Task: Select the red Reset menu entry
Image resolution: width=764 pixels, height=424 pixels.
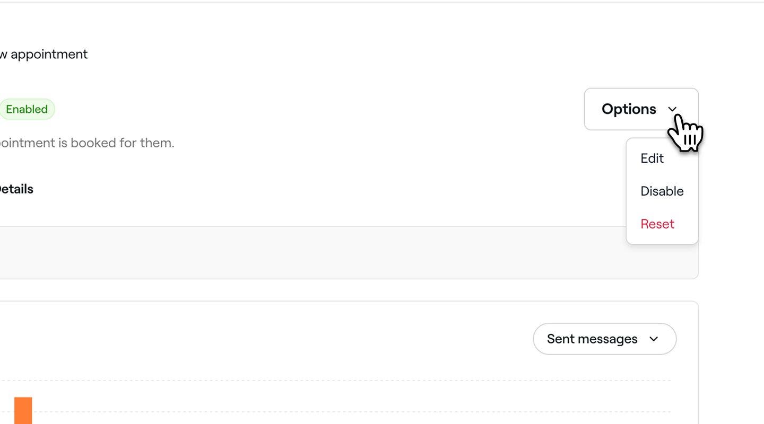Action: tap(657, 224)
